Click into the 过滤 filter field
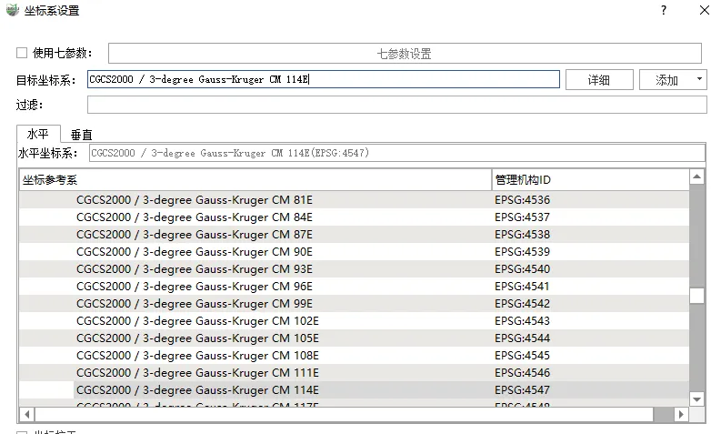Viewport: 711px width, 434px height. [396, 105]
